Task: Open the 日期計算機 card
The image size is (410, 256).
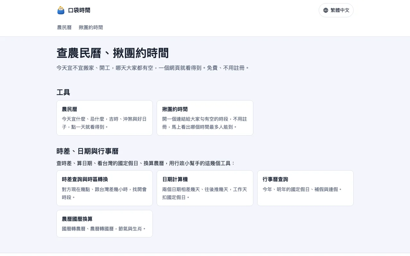Action: coord(205,188)
